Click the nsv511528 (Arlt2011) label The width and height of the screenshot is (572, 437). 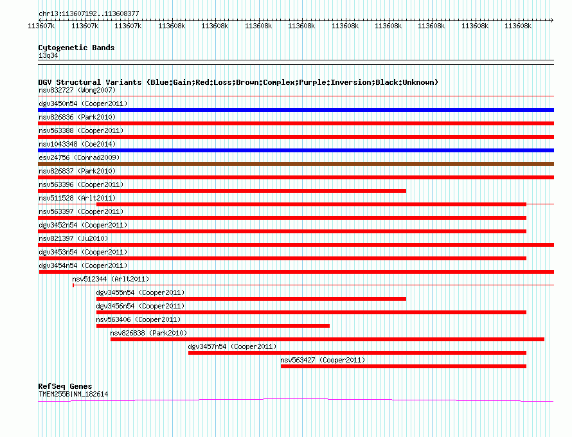pos(77,198)
